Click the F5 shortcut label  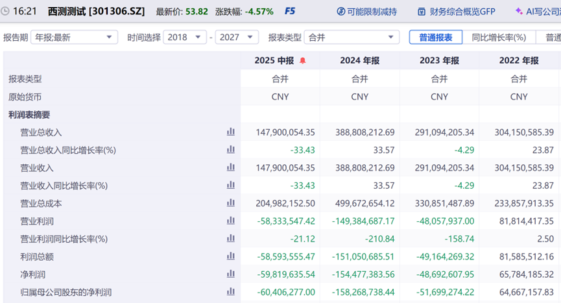tap(290, 12)
